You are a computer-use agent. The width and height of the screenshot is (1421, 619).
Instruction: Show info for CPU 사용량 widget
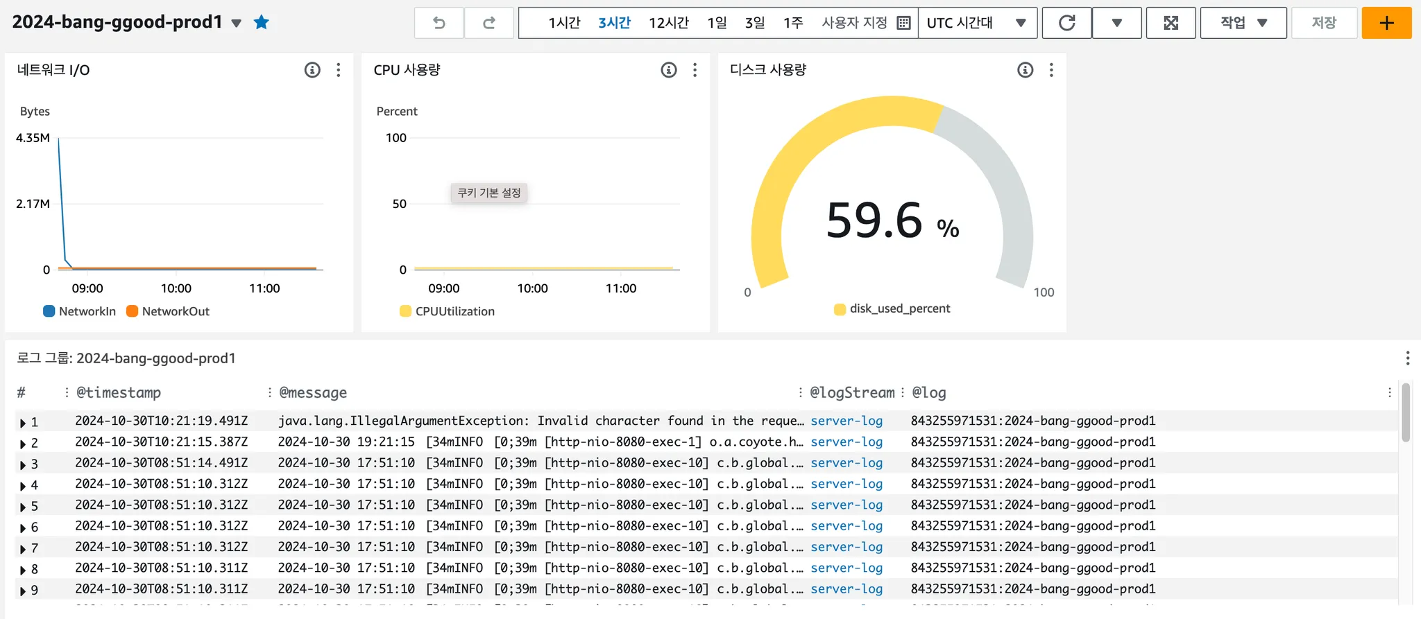coord(669,70)
